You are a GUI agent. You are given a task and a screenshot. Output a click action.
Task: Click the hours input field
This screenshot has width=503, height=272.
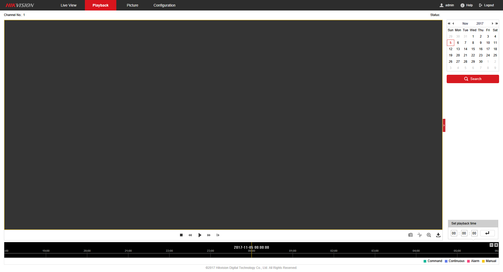[454, 233]
